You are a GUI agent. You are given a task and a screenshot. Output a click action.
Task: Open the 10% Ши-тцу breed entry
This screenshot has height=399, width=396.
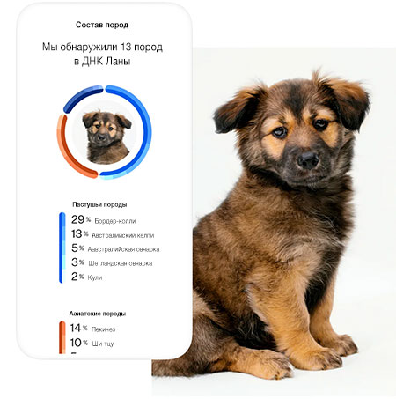tap(92, 343)
